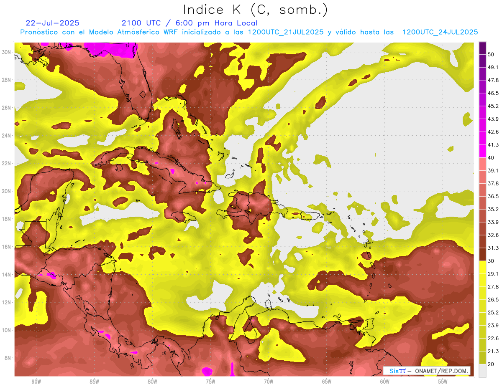Pick the 12N latitude label
Viewport: 502px width, 387px height.
tap(6, 302)
